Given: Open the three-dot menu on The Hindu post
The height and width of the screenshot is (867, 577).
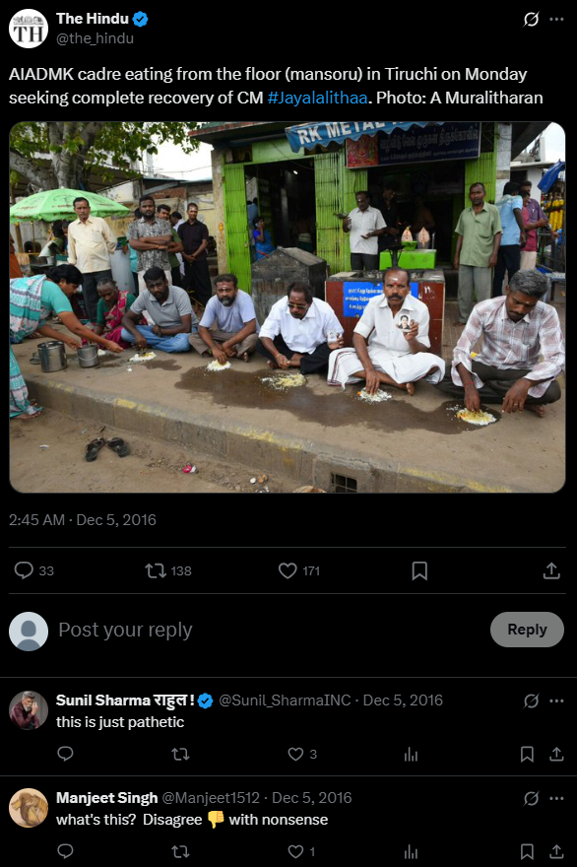Looking at the screenshot, I should (556, 20).
